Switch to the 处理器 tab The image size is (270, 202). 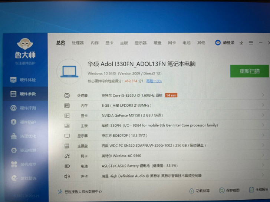coord(78,43)
